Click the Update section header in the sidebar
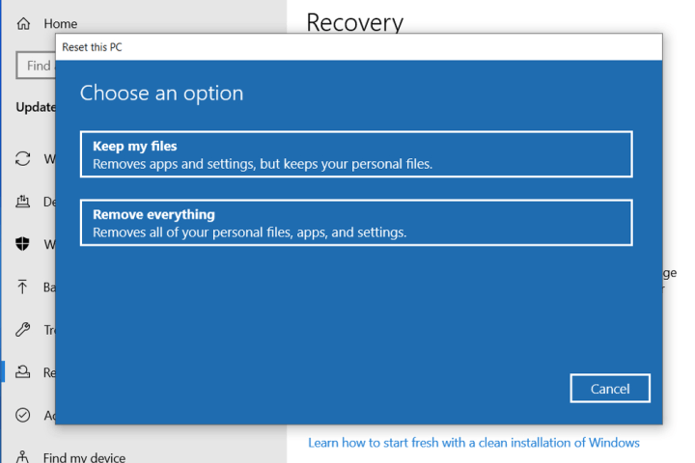 point(36,107)
